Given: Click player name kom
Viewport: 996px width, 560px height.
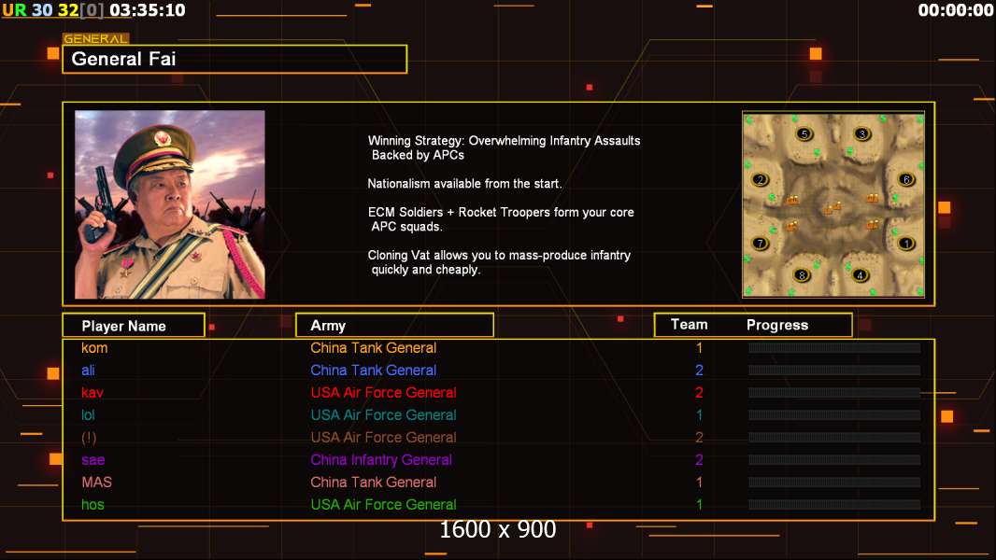Looking at the screenshot, I should point(94,347).
